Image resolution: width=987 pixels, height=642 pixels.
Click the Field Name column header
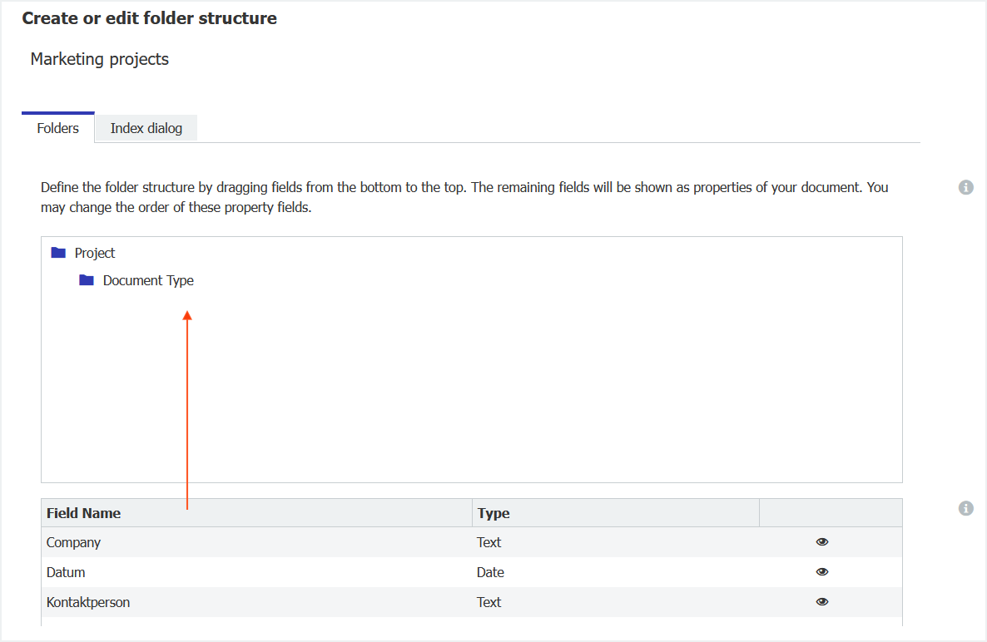click(x=84, y=513)
